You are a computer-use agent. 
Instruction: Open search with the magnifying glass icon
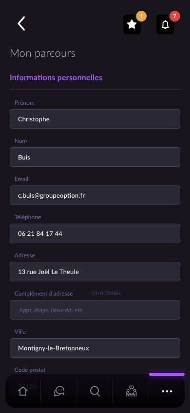(95, 391)
